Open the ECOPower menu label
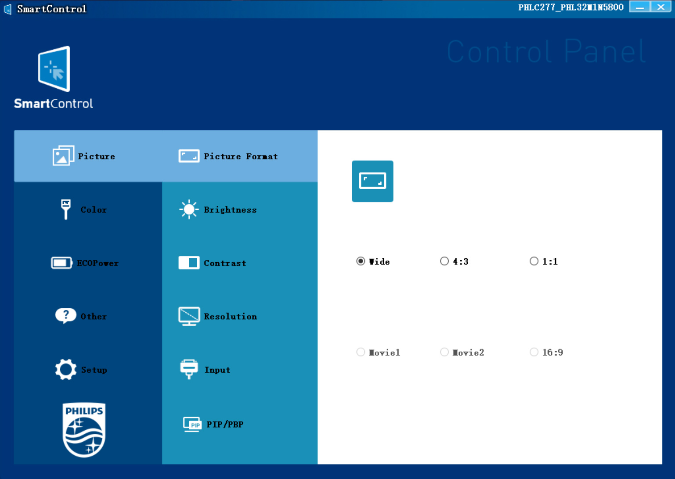This screenshot has width=675, height=479. pos(97,263)
